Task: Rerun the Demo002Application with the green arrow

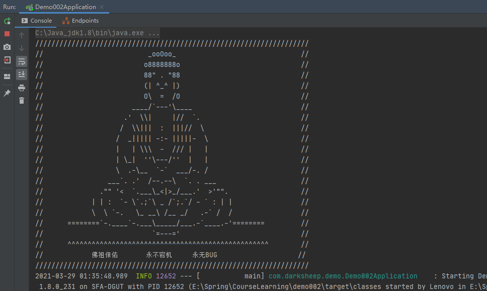Action: [x=7, y=21]
